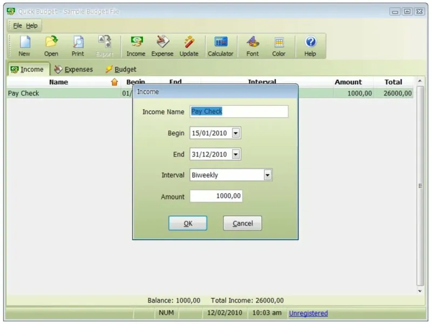Sort by the Amount column header
The image size is (432, 324).
pos(348,82)
